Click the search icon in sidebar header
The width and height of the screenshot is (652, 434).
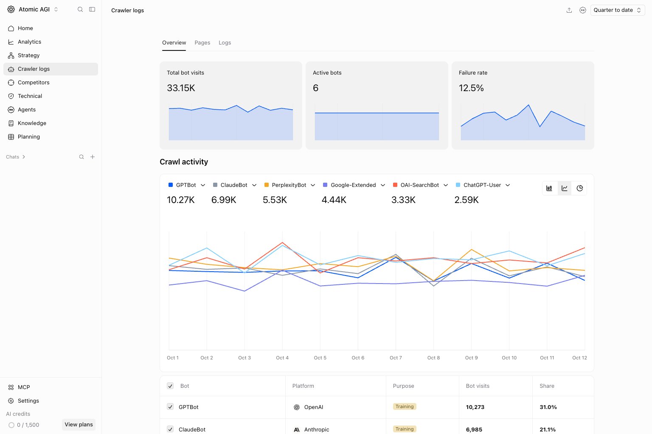point(80,9)
